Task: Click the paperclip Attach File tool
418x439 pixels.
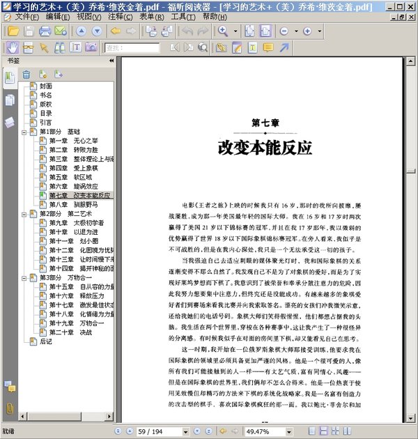Action: [221, 47]
